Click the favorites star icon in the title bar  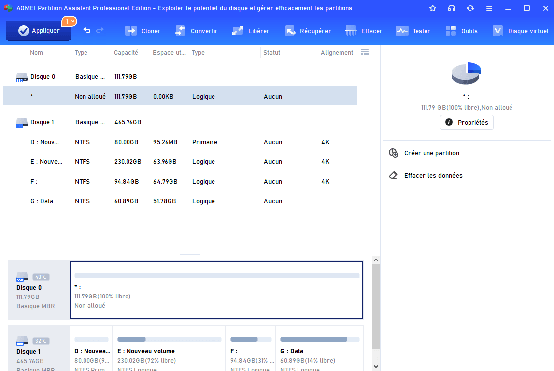(x=433, y=8)
